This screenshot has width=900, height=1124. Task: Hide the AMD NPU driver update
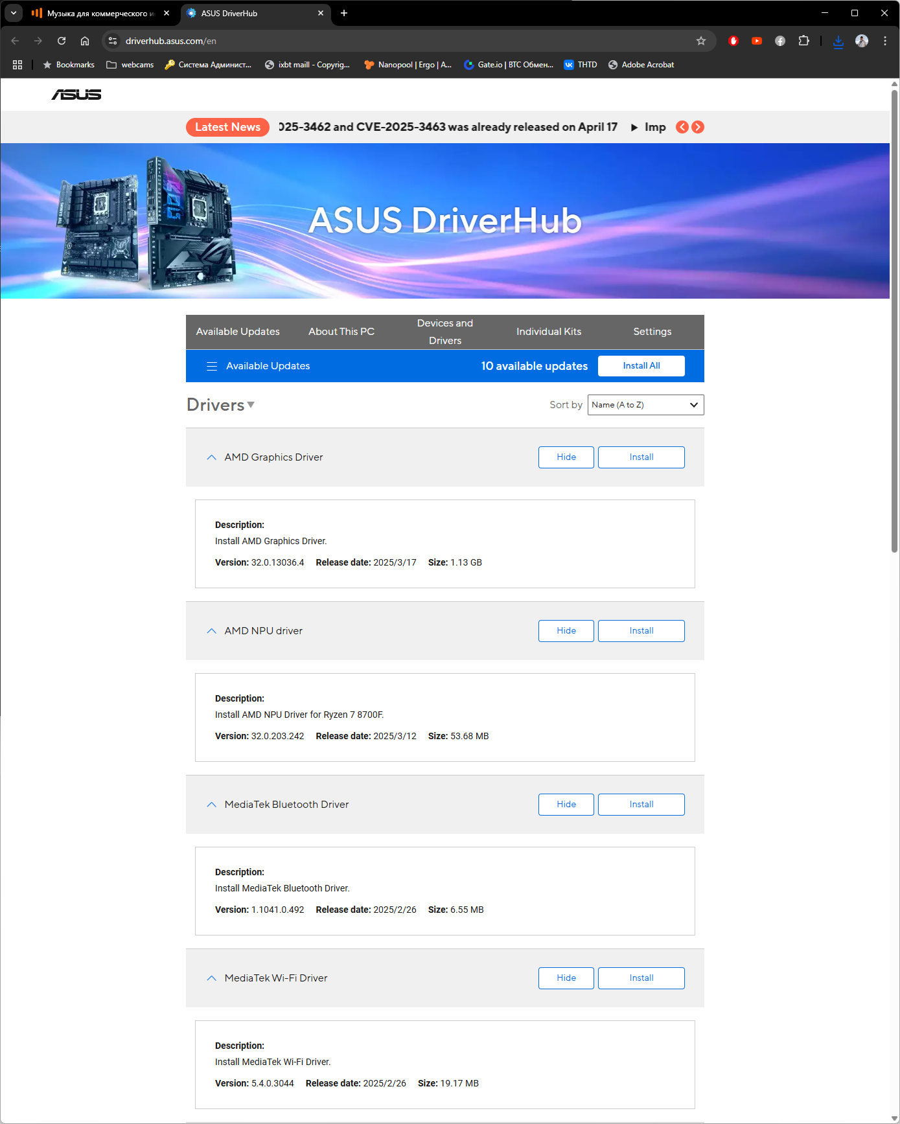click(x=566, y=631)
